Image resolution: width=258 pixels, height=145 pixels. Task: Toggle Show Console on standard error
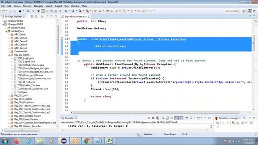click(181, 118)
